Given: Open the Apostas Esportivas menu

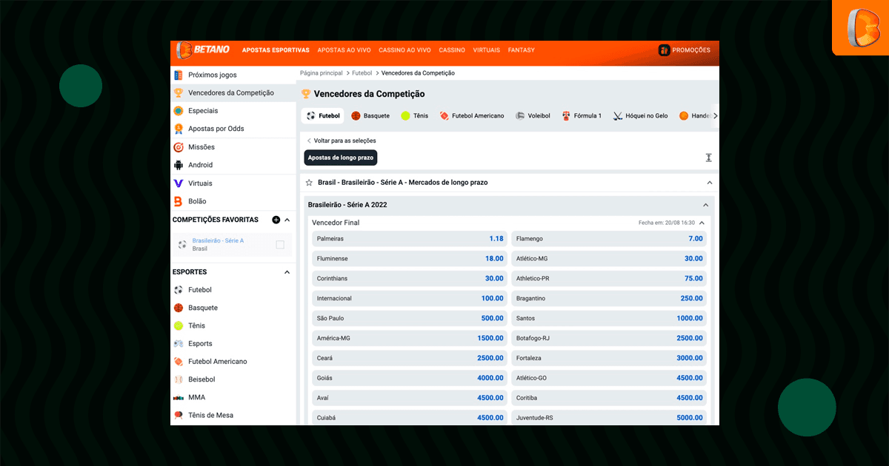Looking at the screenshot, I should (276, 50).
